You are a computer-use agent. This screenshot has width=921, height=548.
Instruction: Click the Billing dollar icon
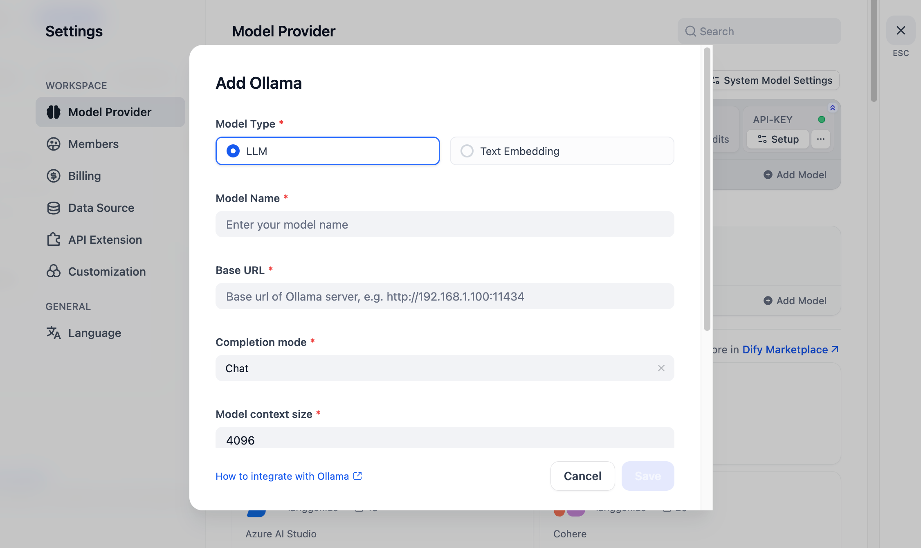point(54,176)
